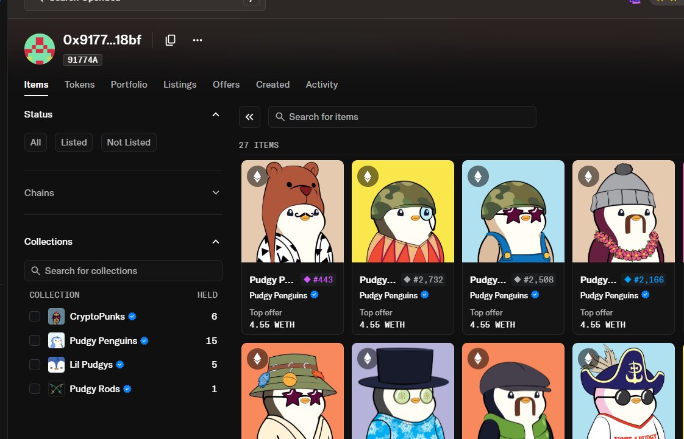Open the Portfolio tab

(129, 85)
